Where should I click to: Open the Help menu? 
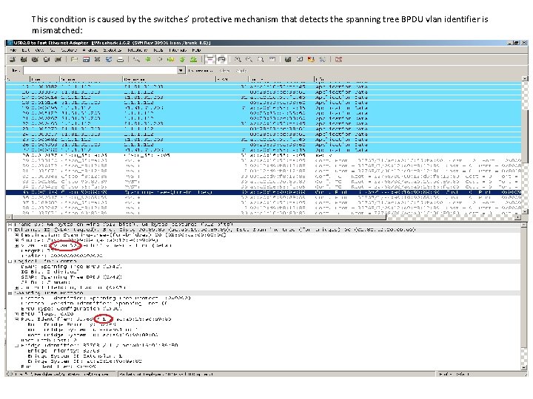[x=196, y=50]
